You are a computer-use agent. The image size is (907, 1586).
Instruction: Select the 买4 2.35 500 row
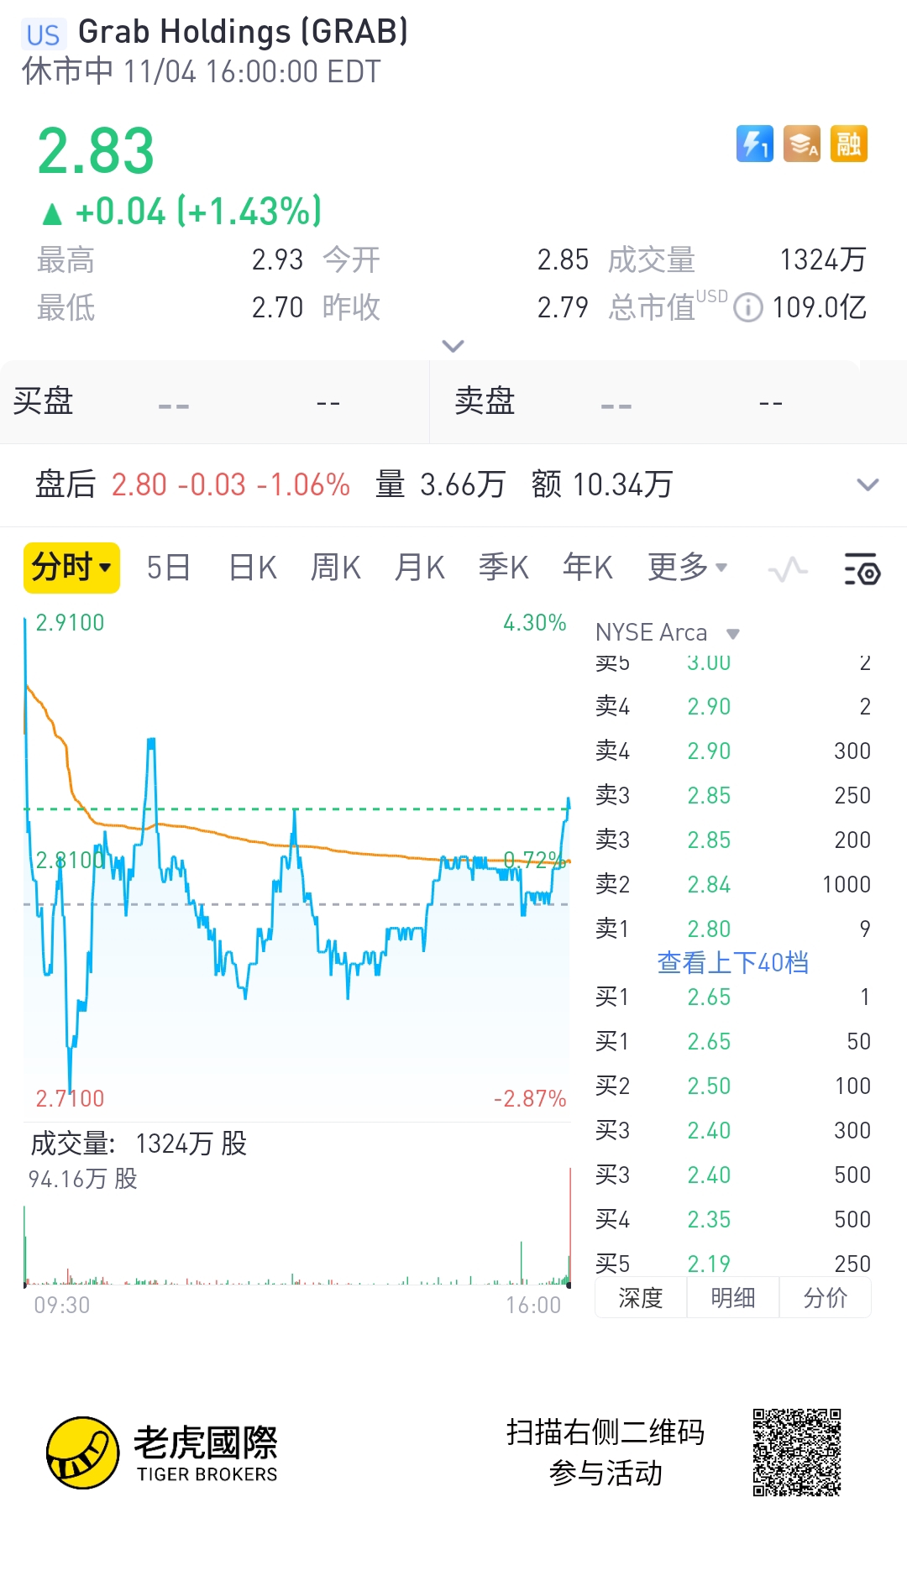point(732,1219)
